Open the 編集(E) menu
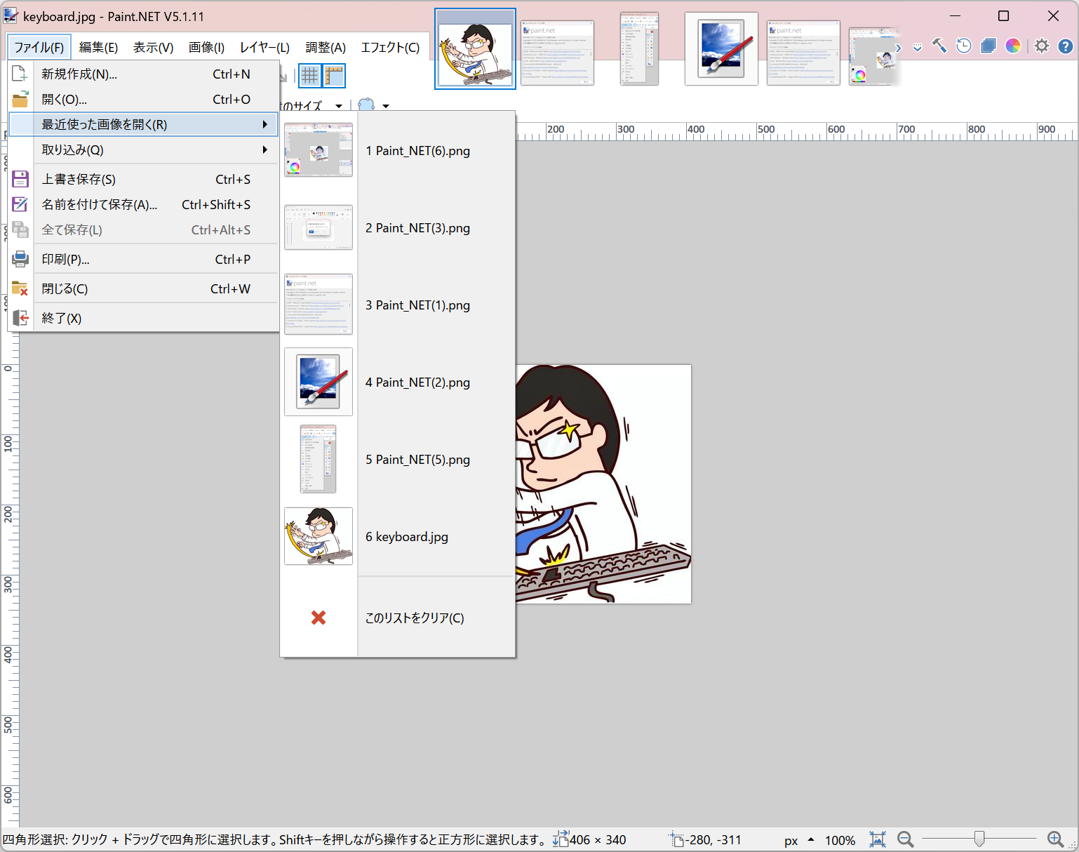This screenshot has width=1079, height=852. tap(98, 47)
